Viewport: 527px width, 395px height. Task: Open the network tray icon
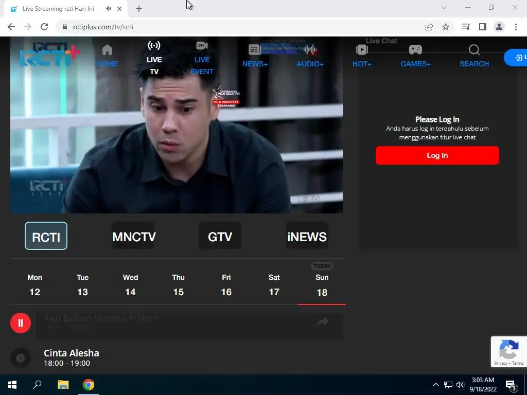click(x=448, y=385)
